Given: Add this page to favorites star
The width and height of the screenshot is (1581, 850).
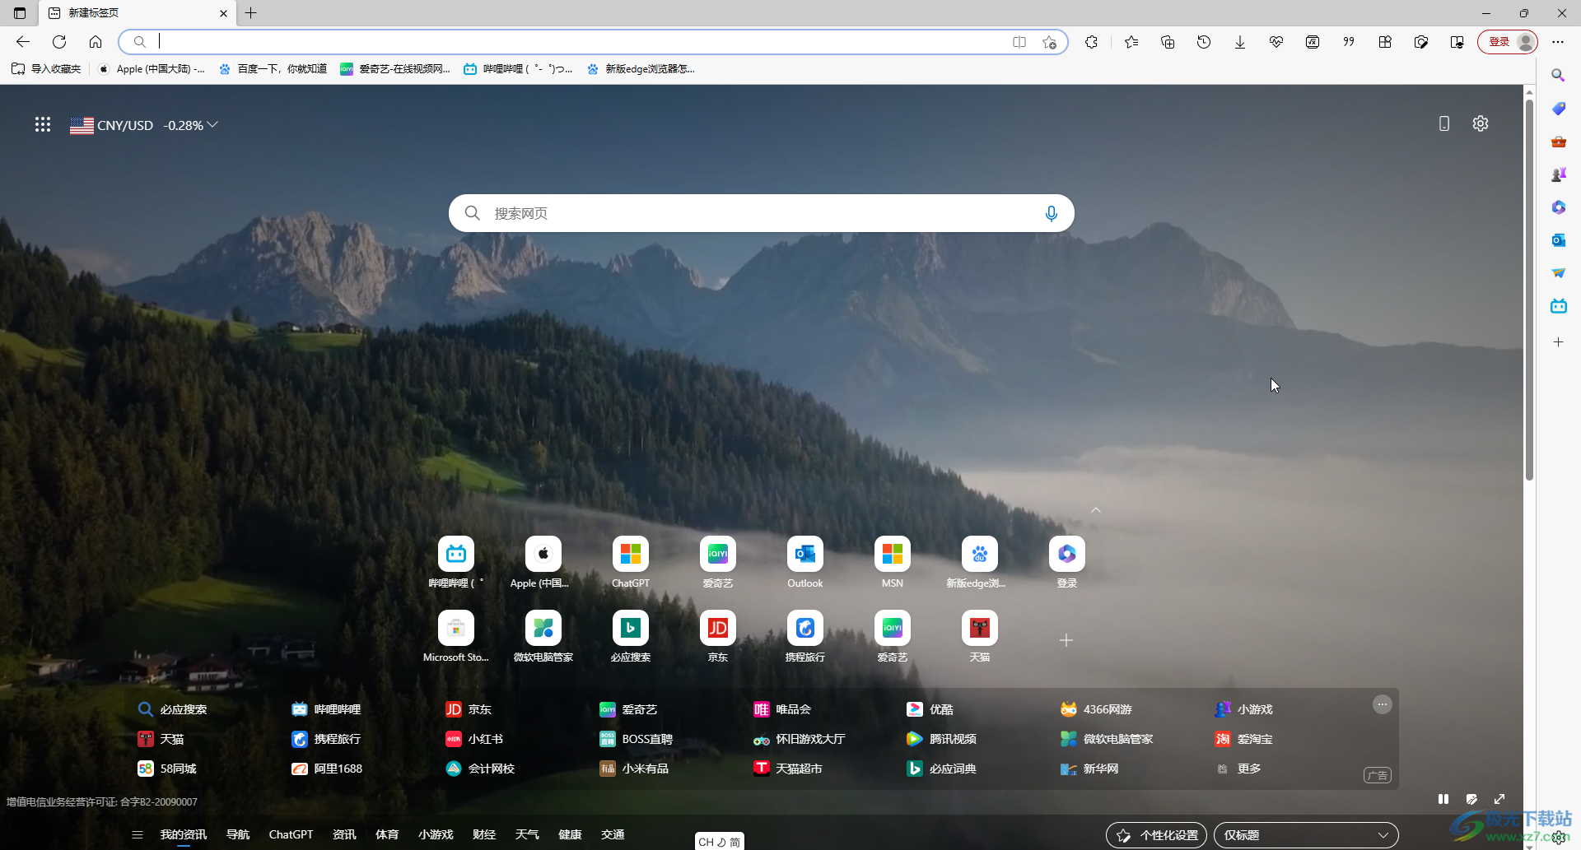Looking at the screenshot, I should tap(1049, 42).
